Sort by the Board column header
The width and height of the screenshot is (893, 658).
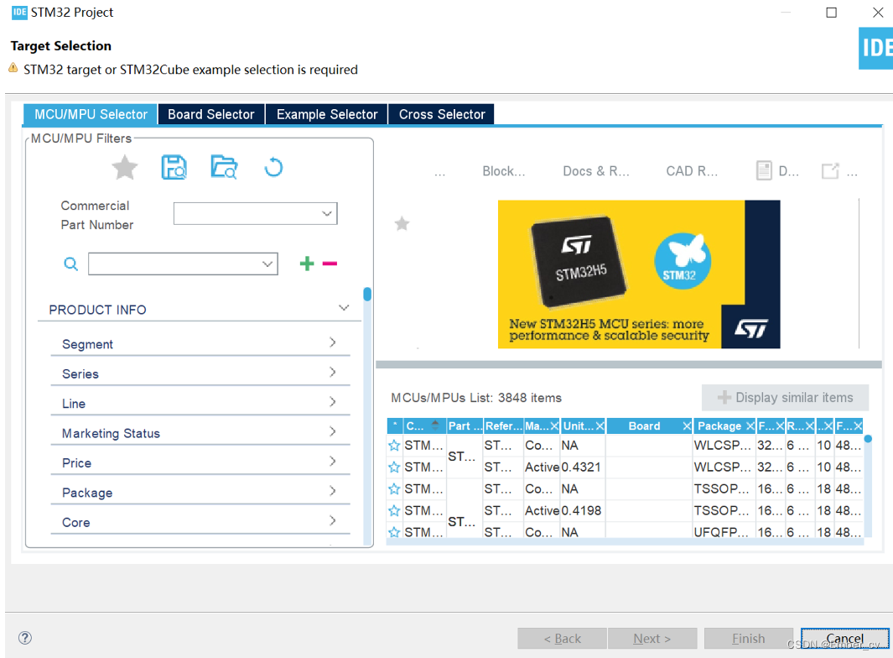644,426
